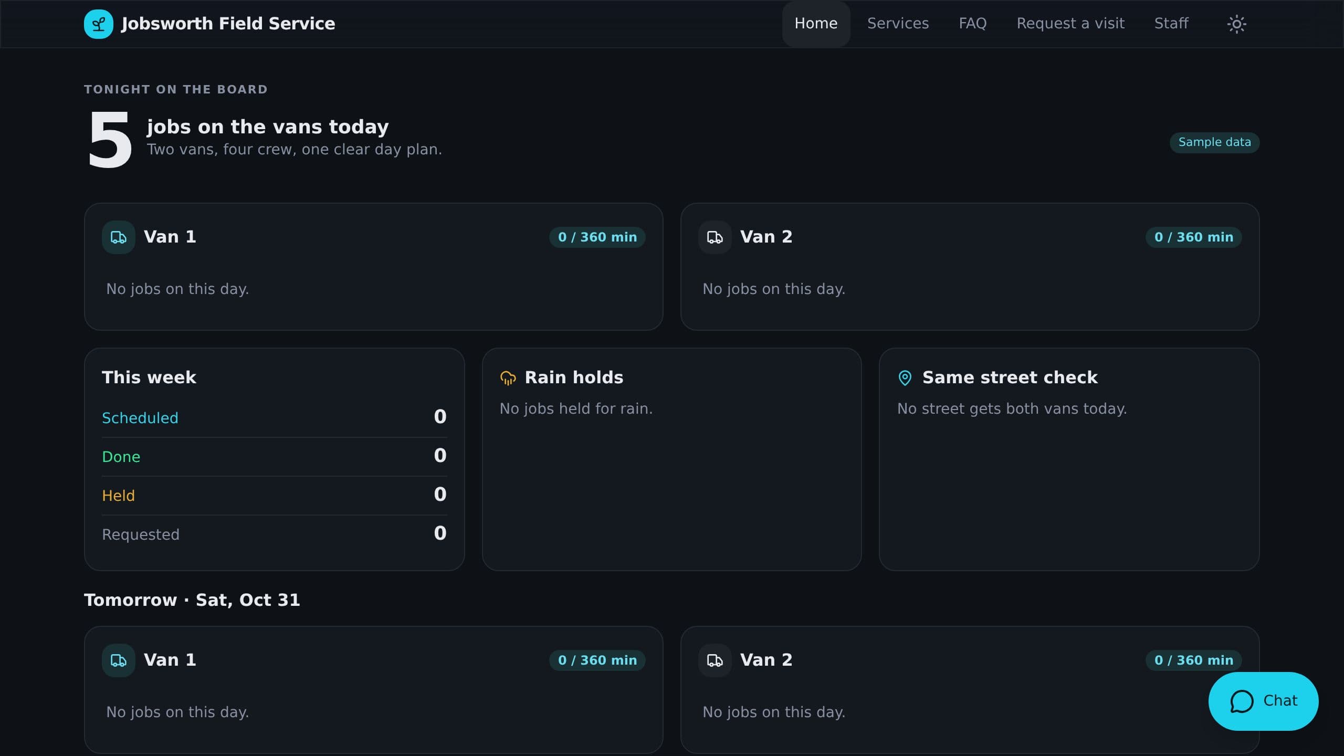Click 'TONIGHT ON THE BOARD' label
1344x756 pixels.
point(176,89)
